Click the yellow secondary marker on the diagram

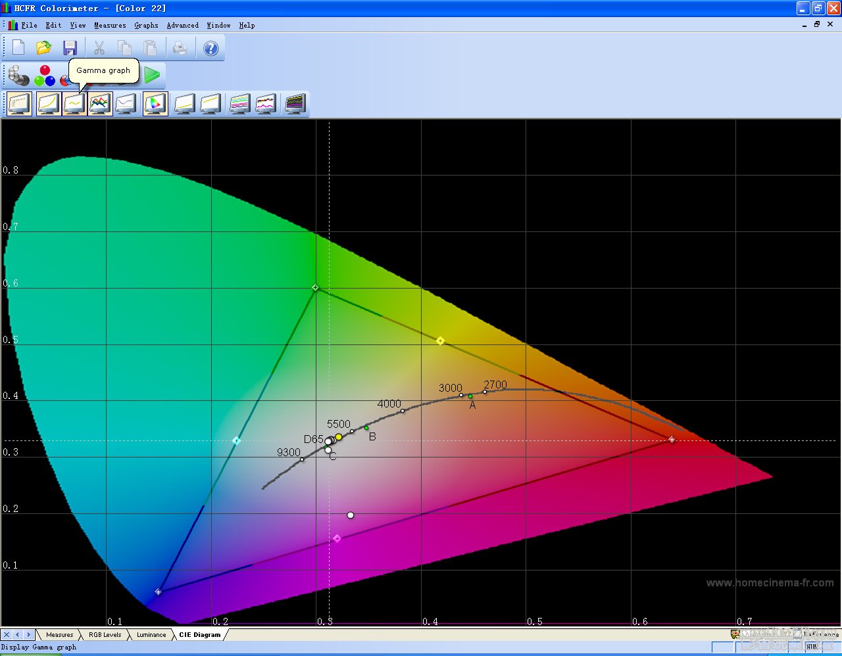440,340
